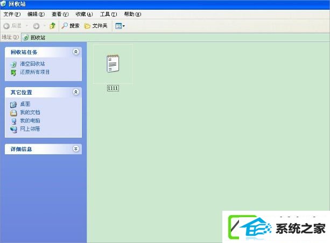Go to 桌面 link

[x=25, y=104]
